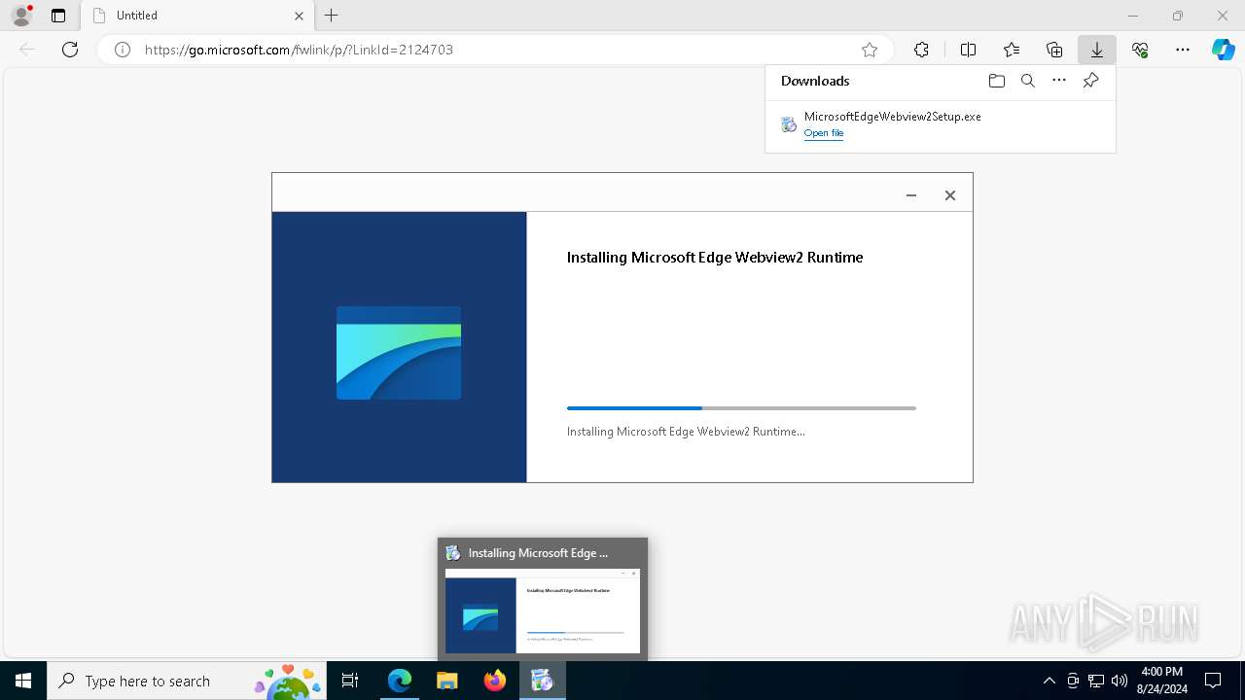Open Copilot sidebar icon
The width and height of the screenshot is (1245, 700).
(x=1224, y=50)
